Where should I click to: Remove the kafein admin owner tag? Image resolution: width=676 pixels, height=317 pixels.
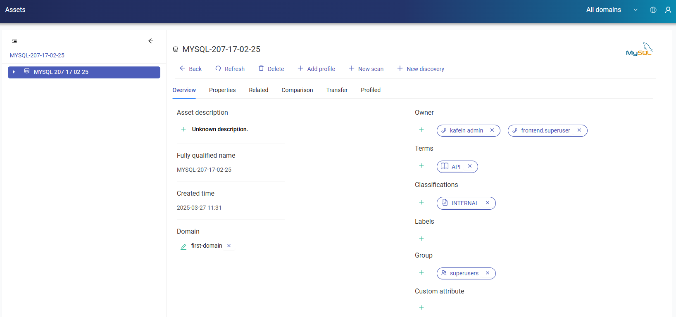coord(492,130)
